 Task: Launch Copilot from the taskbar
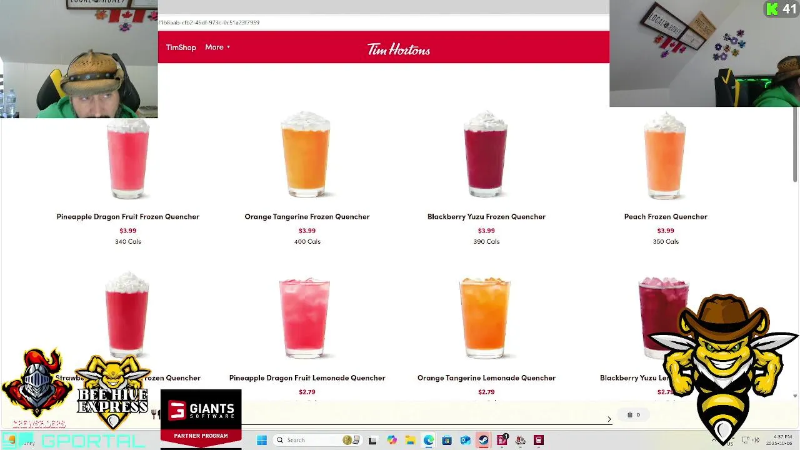point(392,440)
